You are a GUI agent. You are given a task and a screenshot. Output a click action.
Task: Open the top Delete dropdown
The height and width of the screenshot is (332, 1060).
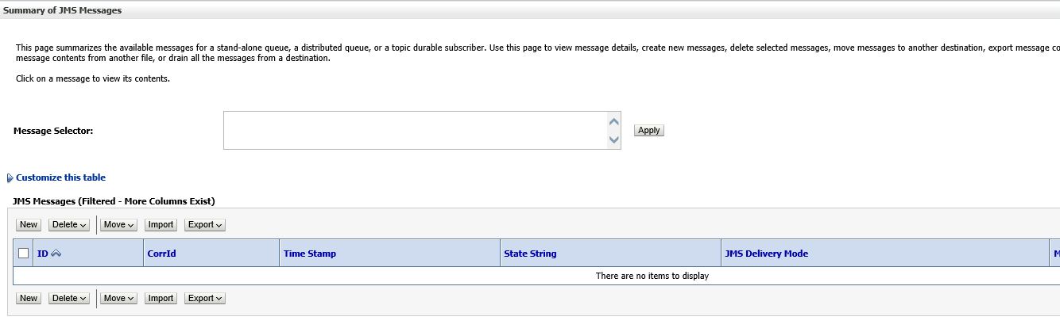pos(69,225)
